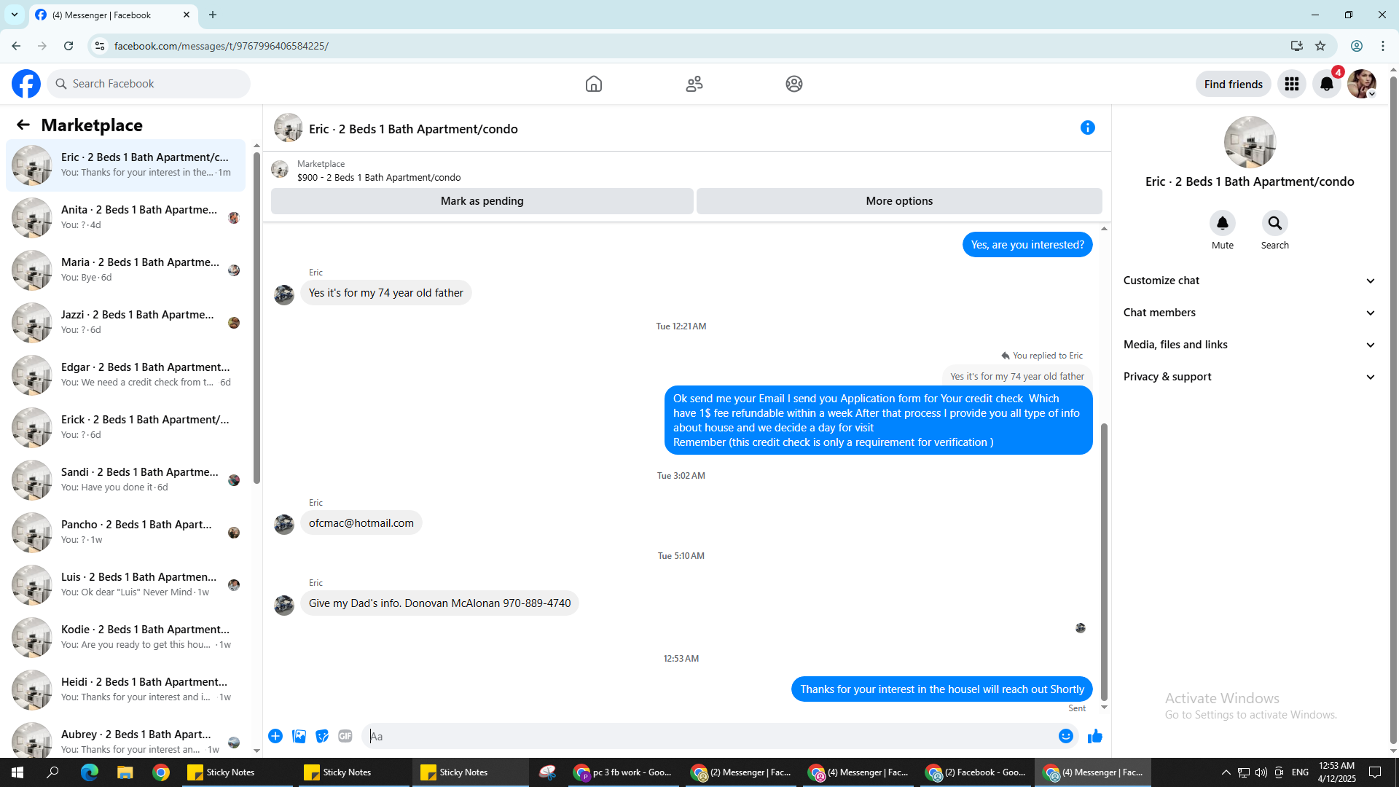Open Windows Start menu

tap(17, 772)
